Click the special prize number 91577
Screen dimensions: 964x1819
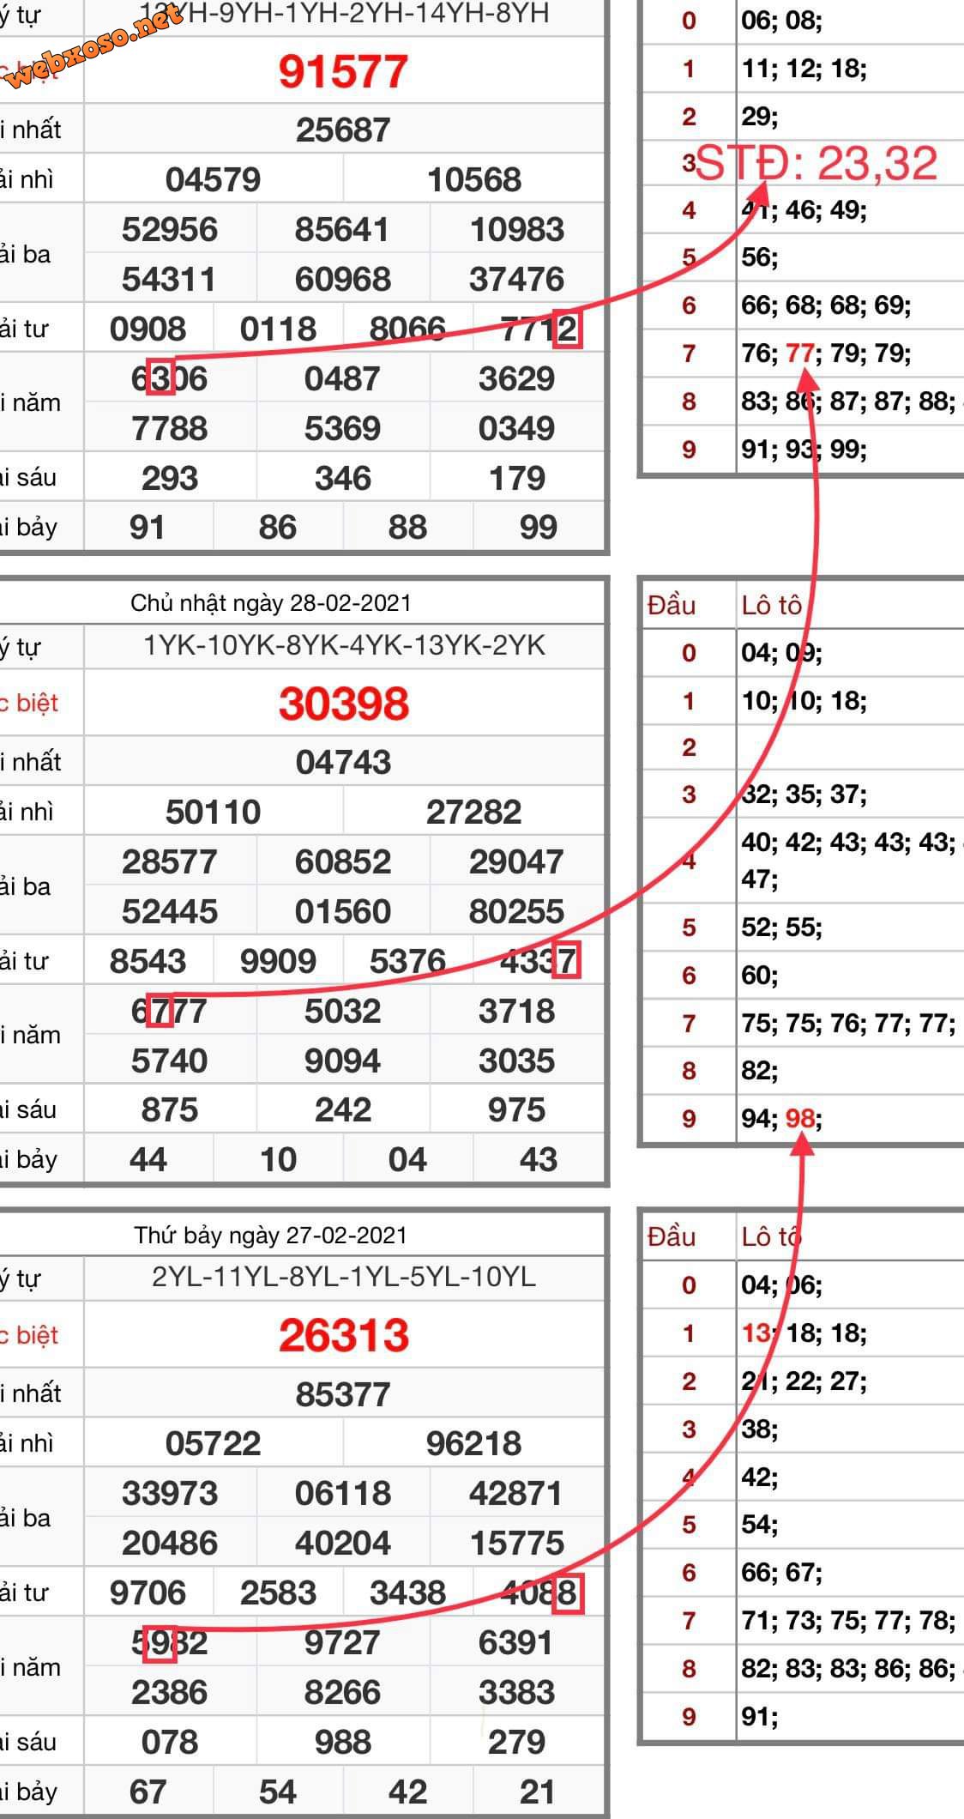(343, 71)
